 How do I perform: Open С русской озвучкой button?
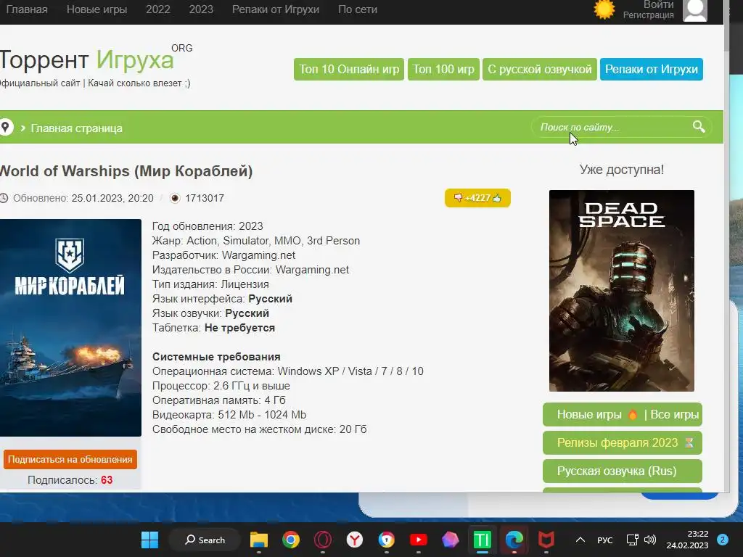click(x=540, y=69)
